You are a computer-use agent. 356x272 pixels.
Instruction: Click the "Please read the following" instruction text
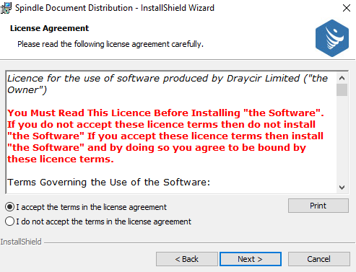110,44
